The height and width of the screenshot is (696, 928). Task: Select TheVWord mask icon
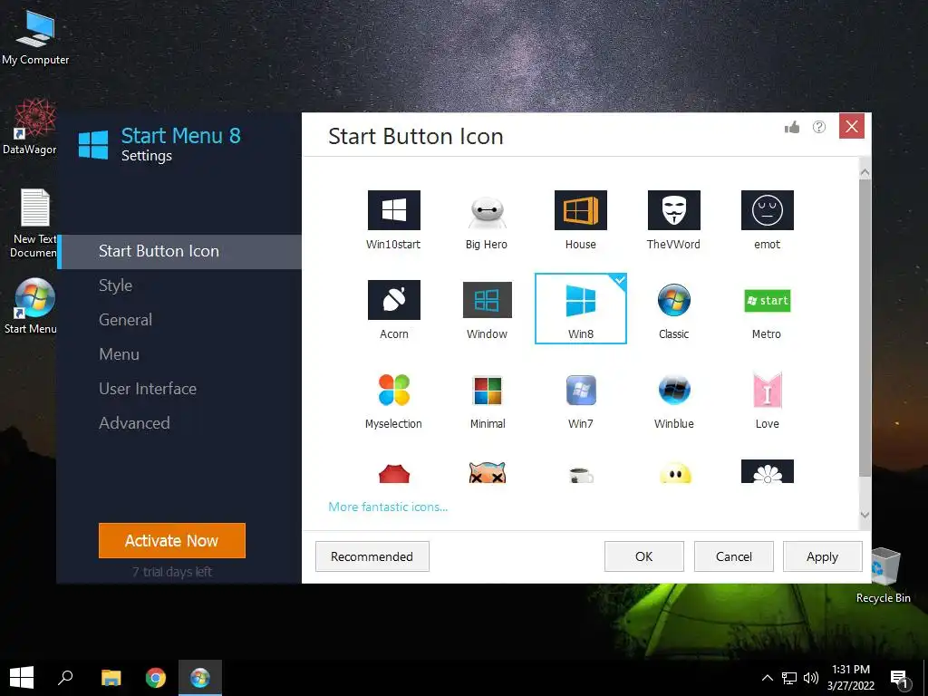tap(673, 219)
